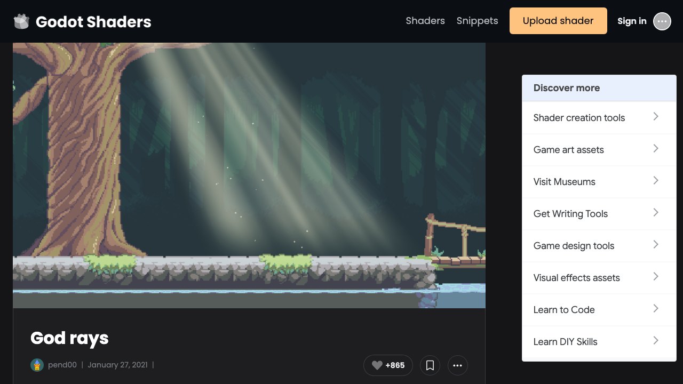Click the January 27, 2021 date

click(x=117, y=365)
